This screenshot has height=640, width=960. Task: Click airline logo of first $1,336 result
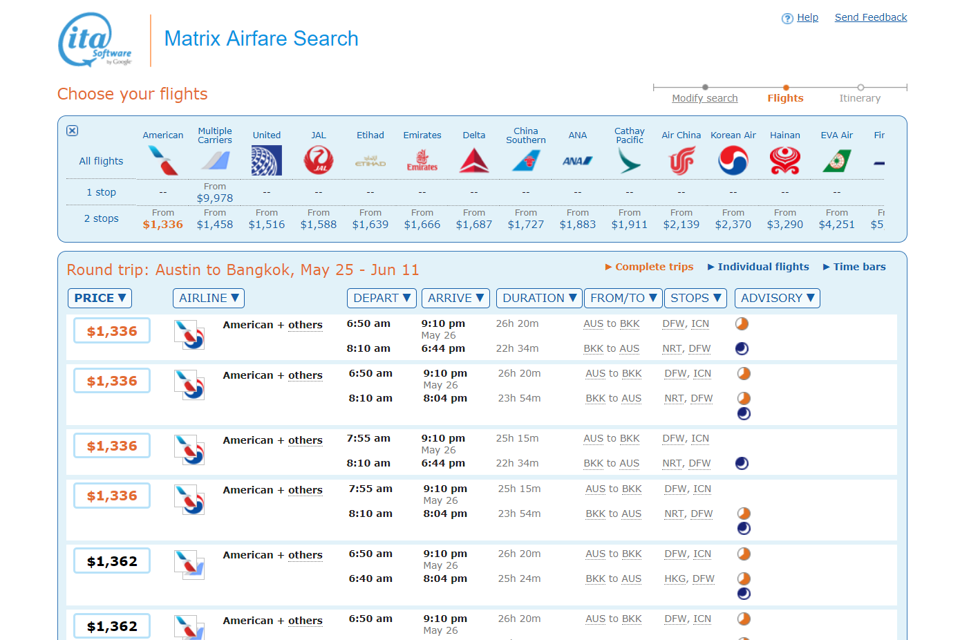click(189, 335)
